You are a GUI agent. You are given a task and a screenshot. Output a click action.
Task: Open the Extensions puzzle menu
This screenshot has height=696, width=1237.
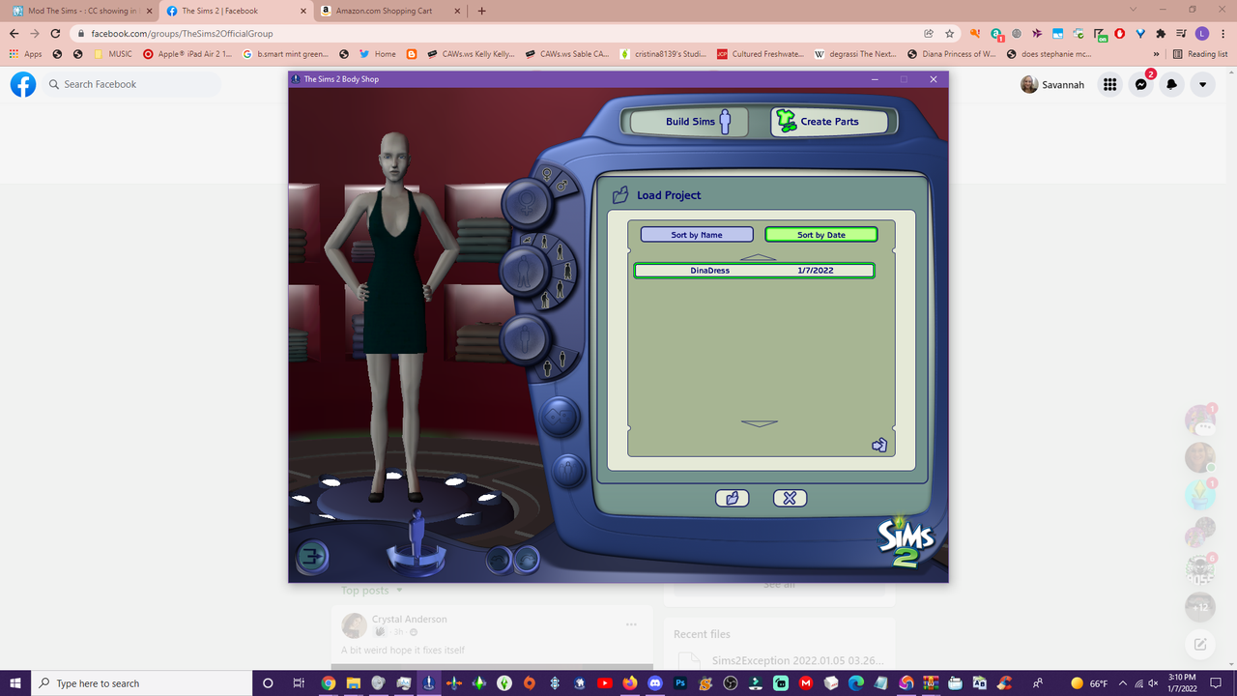coord(1161,33)
